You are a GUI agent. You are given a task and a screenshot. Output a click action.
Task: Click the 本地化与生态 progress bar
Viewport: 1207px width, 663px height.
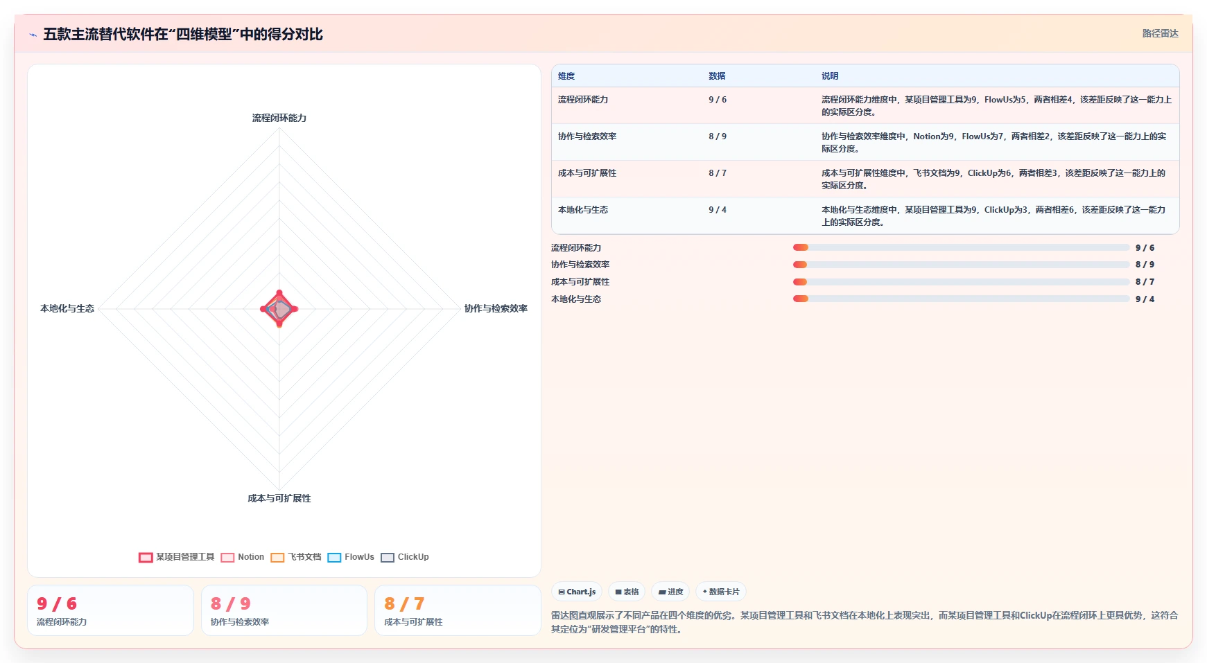[961, 299]
